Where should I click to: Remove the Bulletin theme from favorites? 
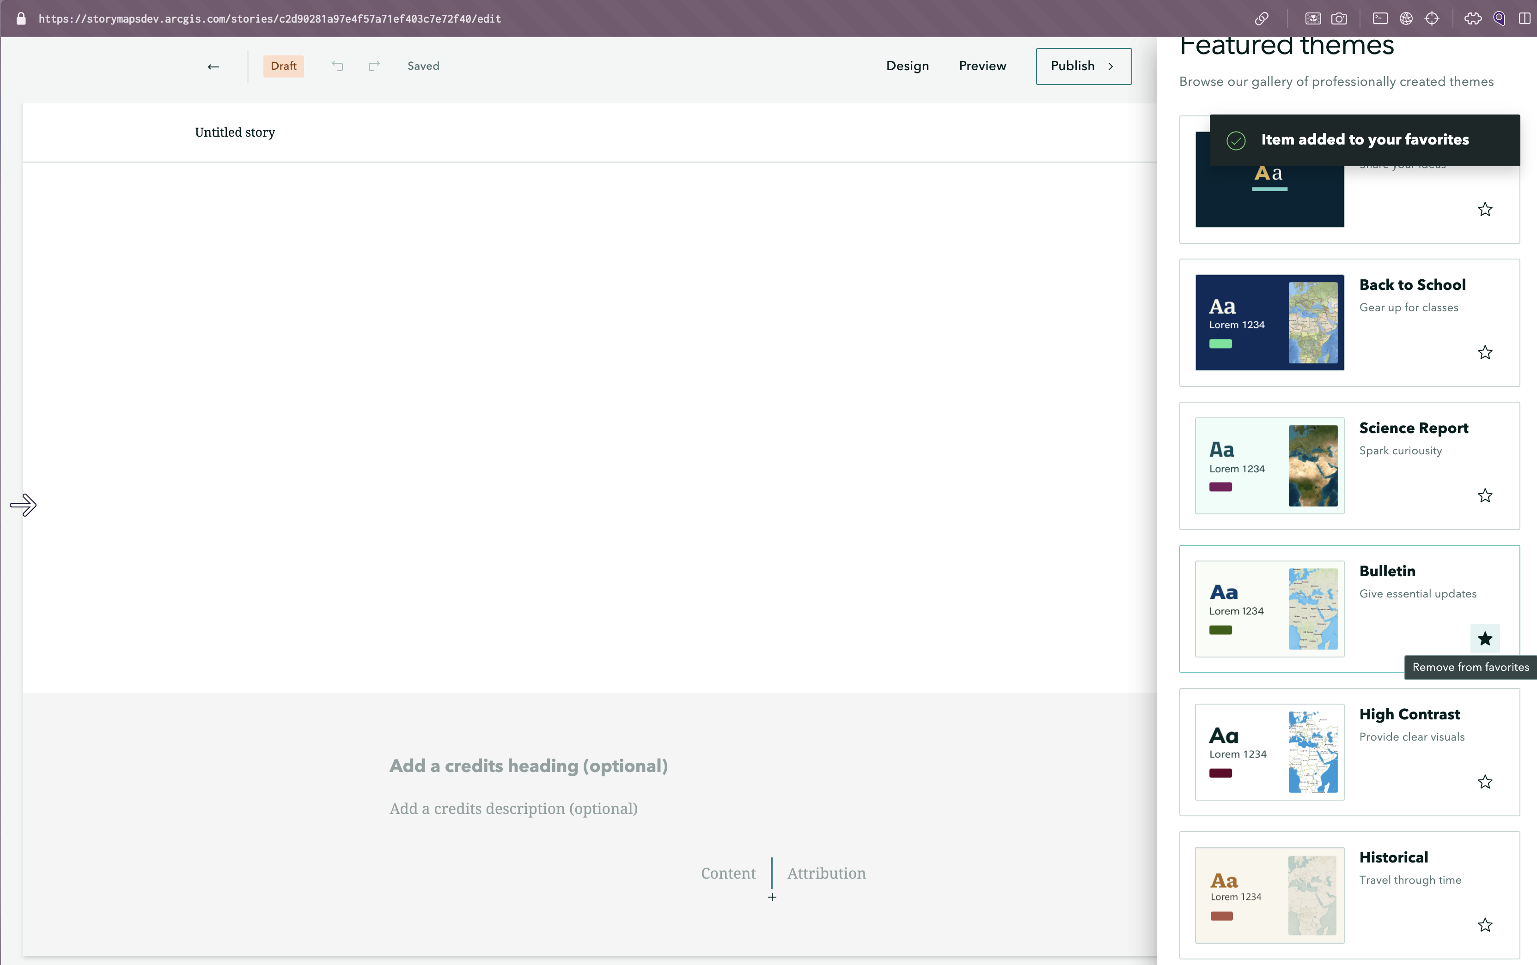[x=1485, y=639]
